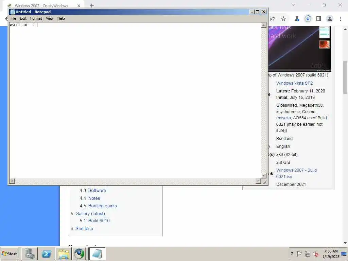The height and width of the screenshot is (261, 348).
Task: Click the browser share page icon
Action: tap(273, 19)
